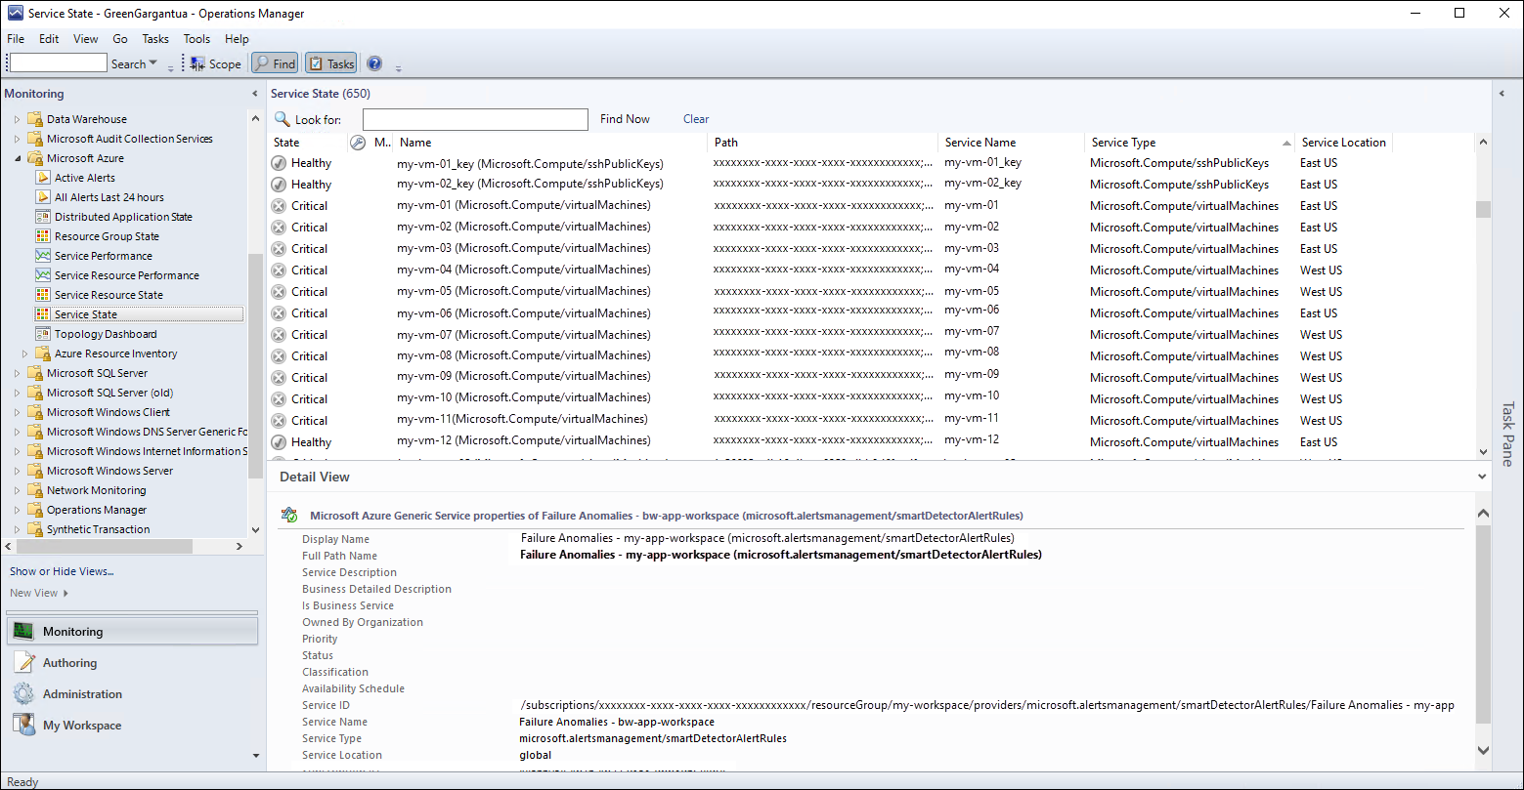Open Service Performance chart icon
This screenshot has height=790, width=1524.
(43, 256)
